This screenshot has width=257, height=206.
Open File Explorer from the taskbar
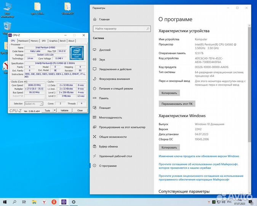(34, 202)
